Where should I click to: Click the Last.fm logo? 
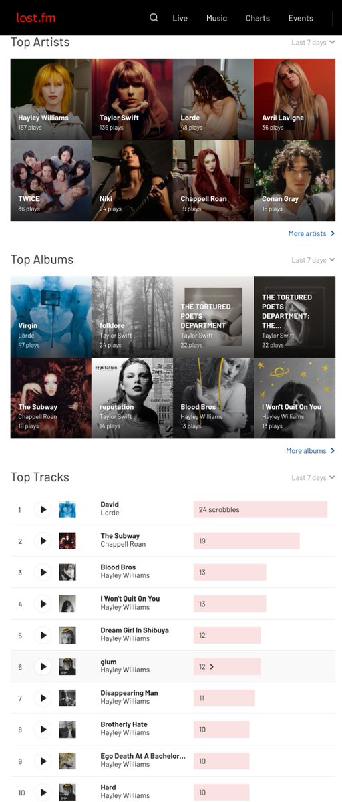tap(36, 18)
